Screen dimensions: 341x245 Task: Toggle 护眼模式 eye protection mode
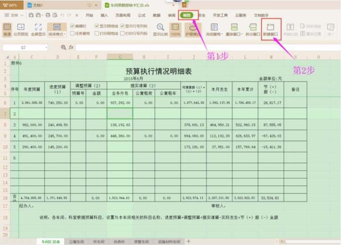point(193,29)
